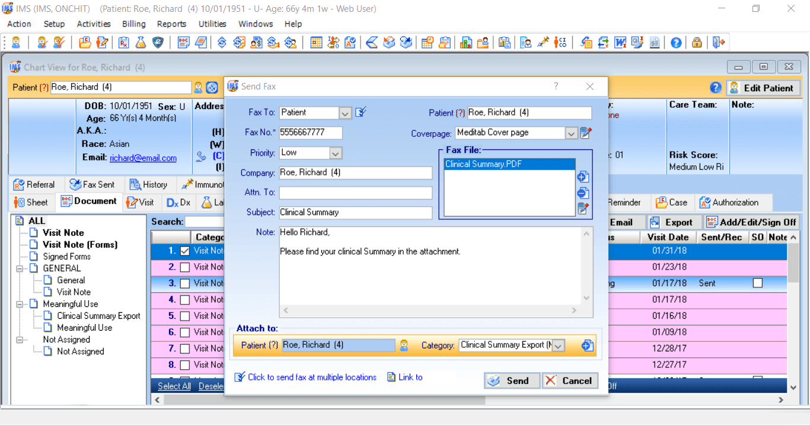Check the checkbox in row 6
The width and height of the screenshot is (810, 426).
tap(185, 332)
